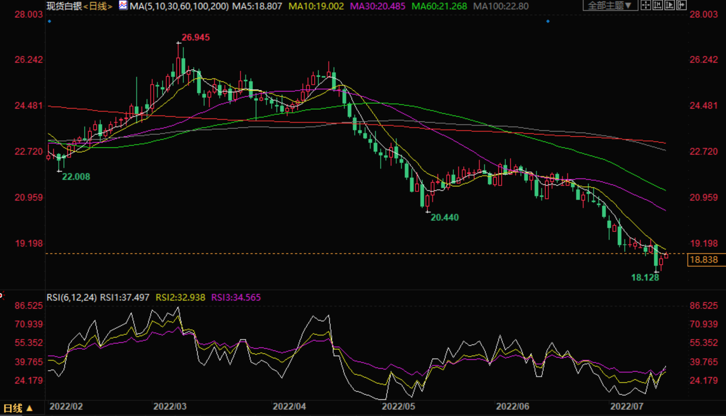Click the 日线 period label in chart title
Viewport: 726px width, 416px height.
[x=98, y=6]
